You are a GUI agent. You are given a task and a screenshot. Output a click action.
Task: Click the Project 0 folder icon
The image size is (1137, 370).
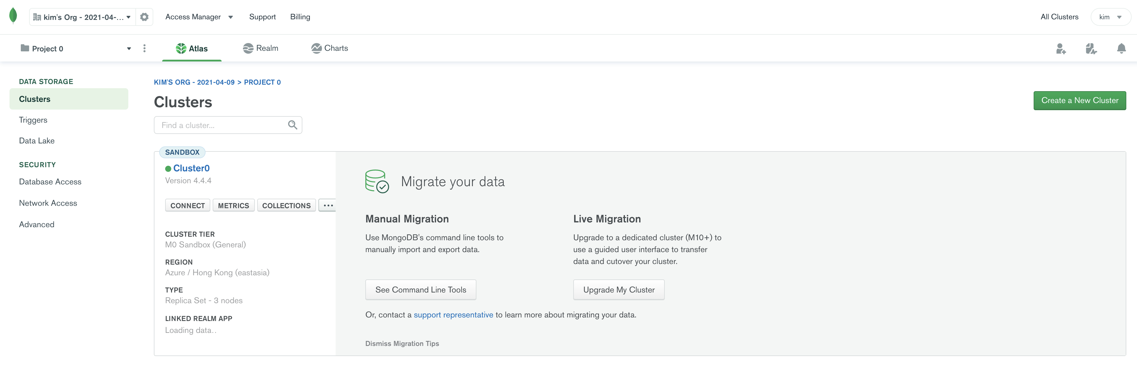(25, 48)
